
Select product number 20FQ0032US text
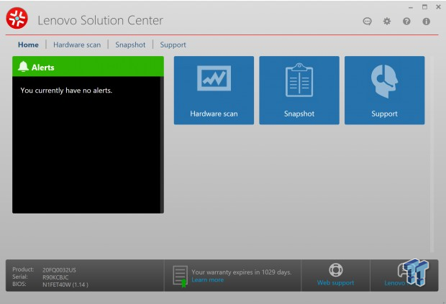pos(59,270)
